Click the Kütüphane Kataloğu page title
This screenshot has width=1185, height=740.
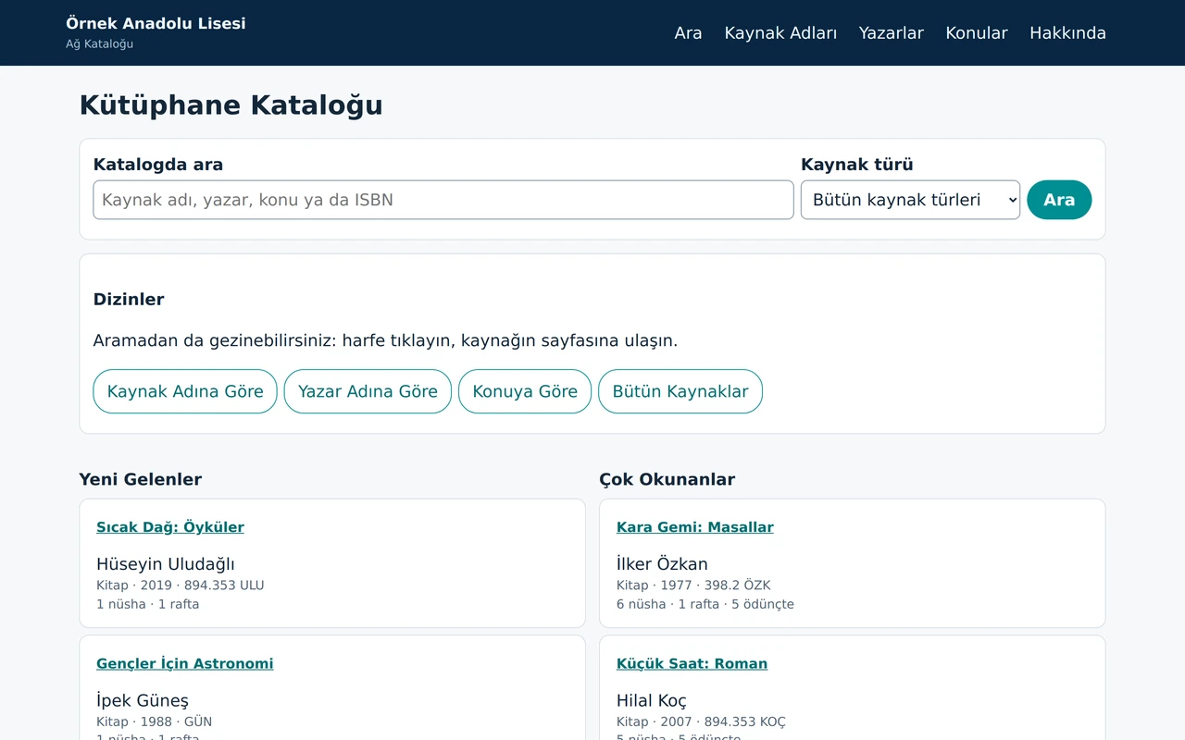click(x=231, y=105)
